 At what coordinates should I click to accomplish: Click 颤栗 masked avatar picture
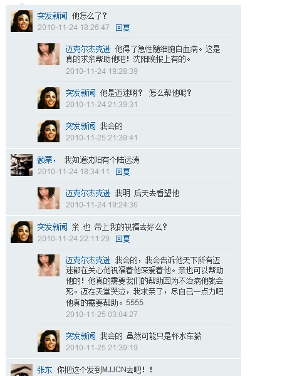click(x=21, y=165)
